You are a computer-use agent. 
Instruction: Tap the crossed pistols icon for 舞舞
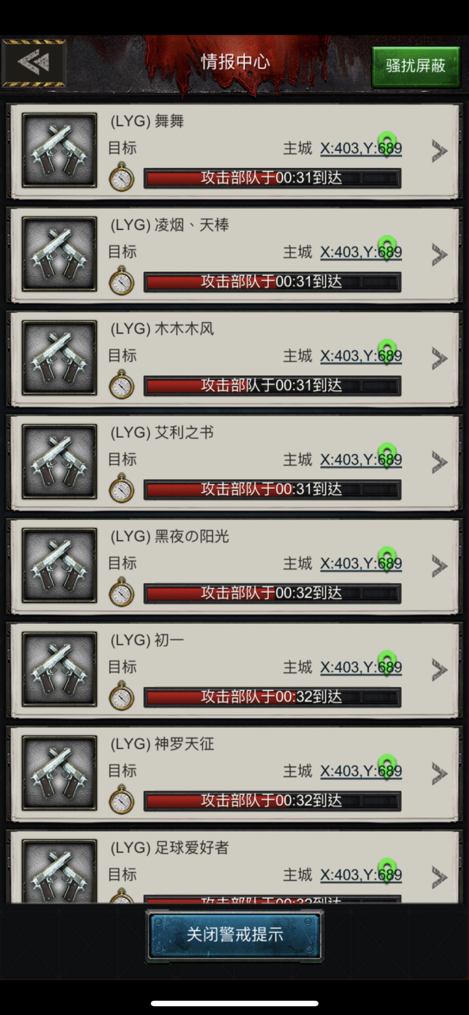point(59,150)
